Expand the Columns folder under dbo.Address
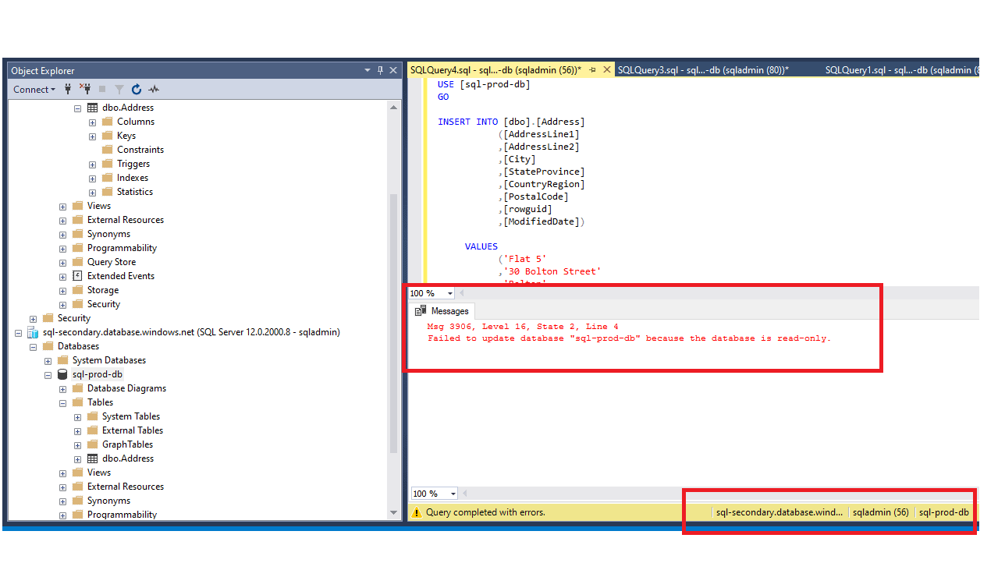 click(x=92, y=122)
